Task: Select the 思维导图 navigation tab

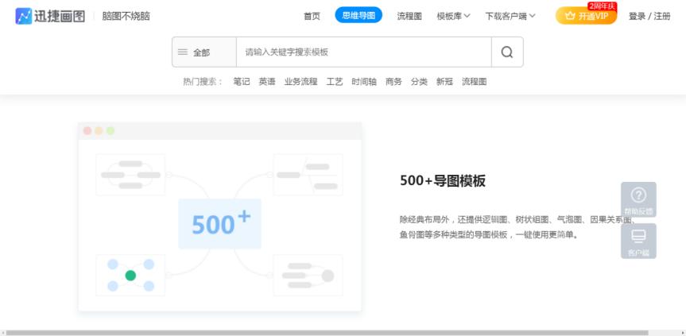Action: click(359, 15)
